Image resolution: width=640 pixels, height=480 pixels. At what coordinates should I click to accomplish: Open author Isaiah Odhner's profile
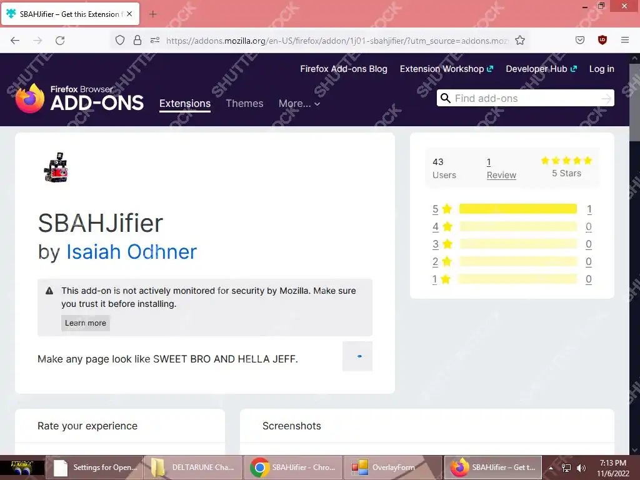pyautogui.click(x=131, y=252)
